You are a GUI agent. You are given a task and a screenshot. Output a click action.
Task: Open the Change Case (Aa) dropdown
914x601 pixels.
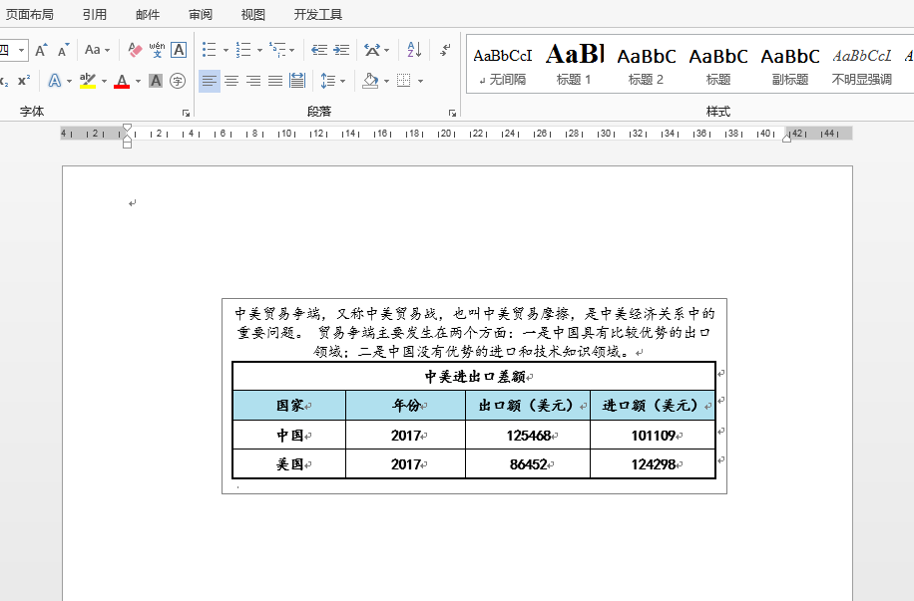coord(97,50)
